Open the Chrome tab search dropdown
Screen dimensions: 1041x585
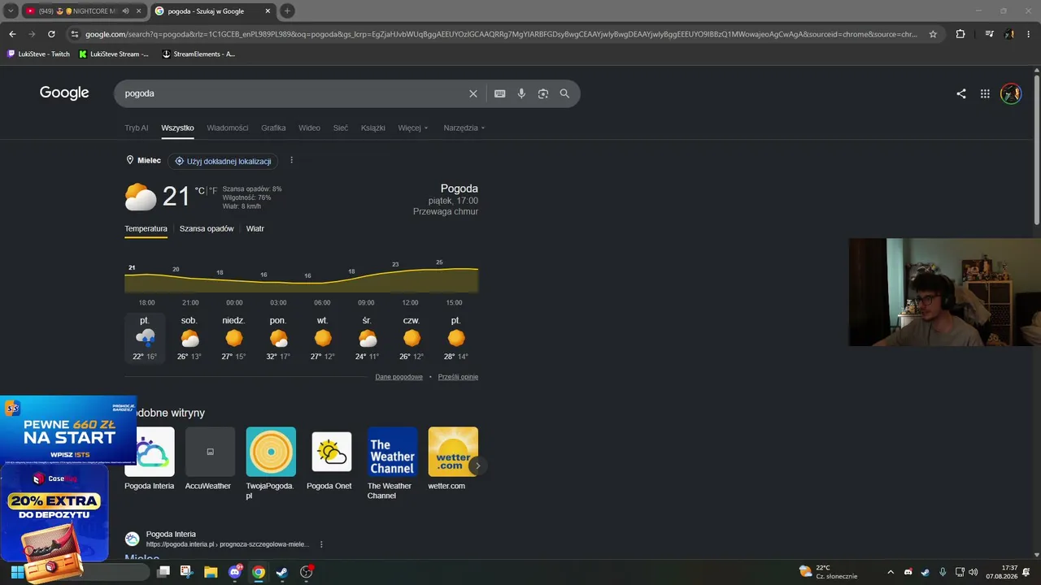click(11, 11)
